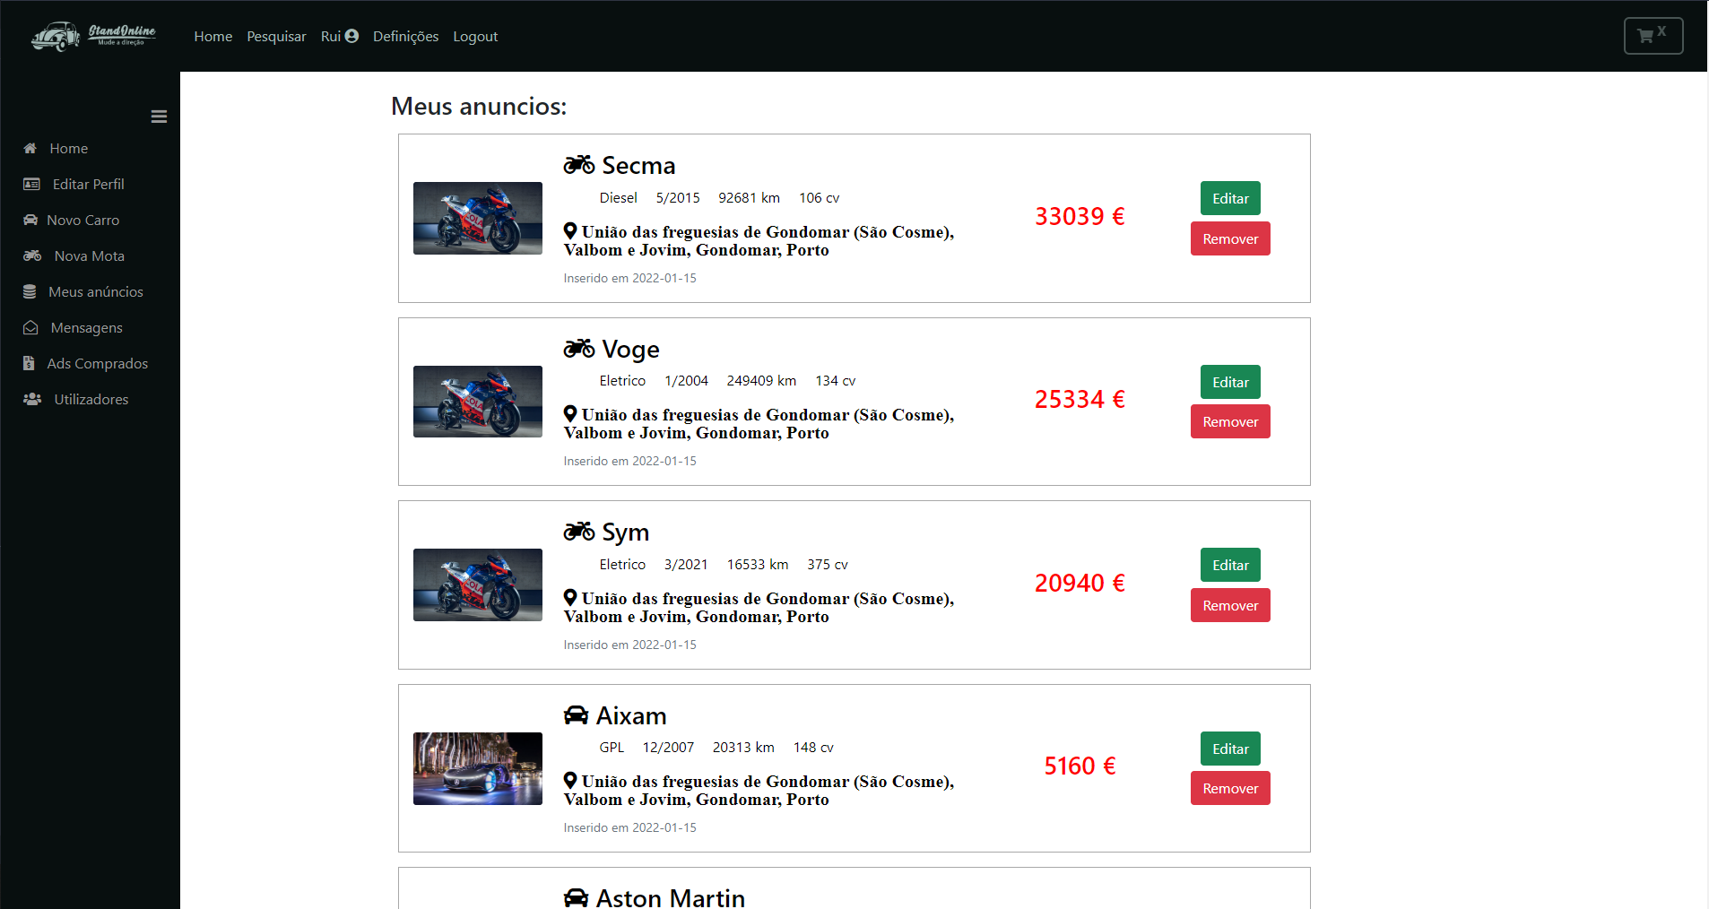Click the Mensagens envelope icon

pyautogui.click(x=30, y=328)
